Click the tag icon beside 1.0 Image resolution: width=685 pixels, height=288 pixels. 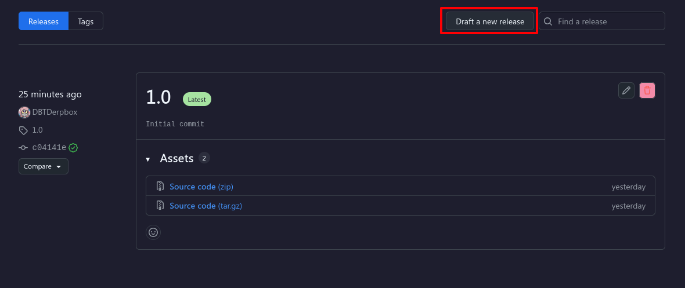click(x=23, y=130)
